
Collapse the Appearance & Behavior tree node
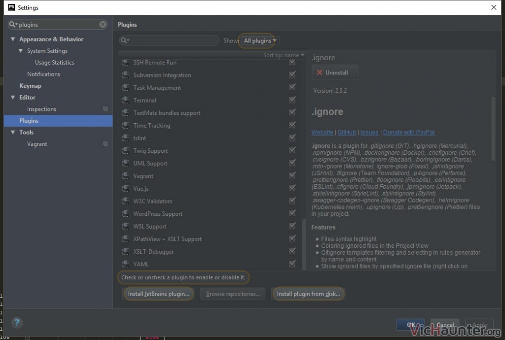tap(13, 39)
